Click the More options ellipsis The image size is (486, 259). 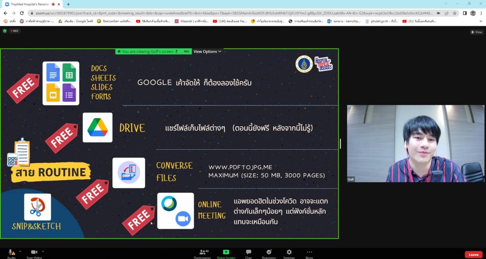pos(309,253)
